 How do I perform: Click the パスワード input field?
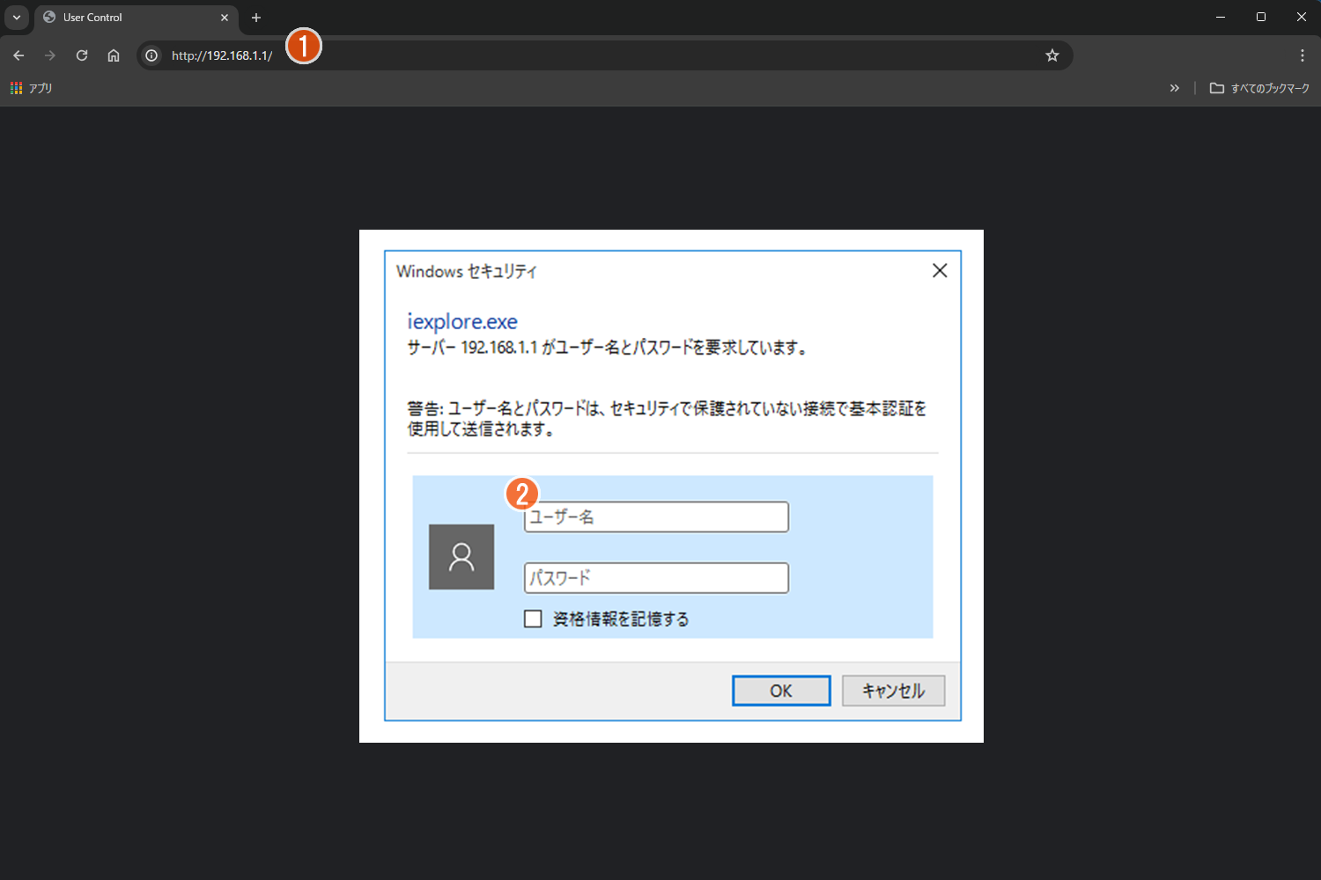coord(656,578)
